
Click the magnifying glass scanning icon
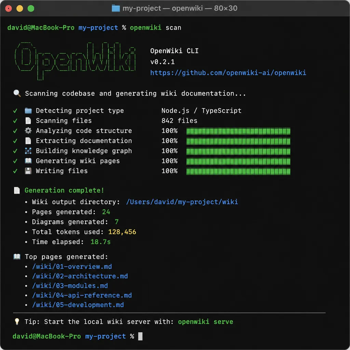[17, 93]
